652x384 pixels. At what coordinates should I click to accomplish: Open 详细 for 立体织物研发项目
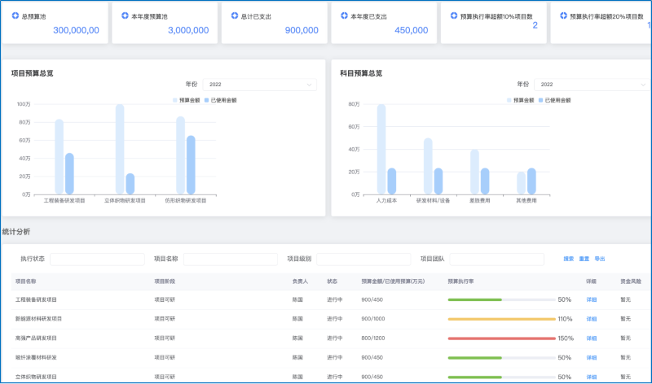592,377
